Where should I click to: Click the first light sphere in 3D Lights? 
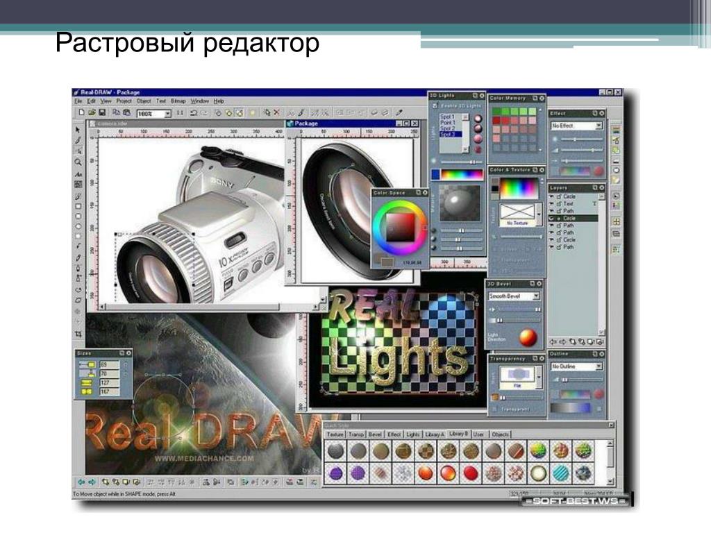(x=478, y=119)
